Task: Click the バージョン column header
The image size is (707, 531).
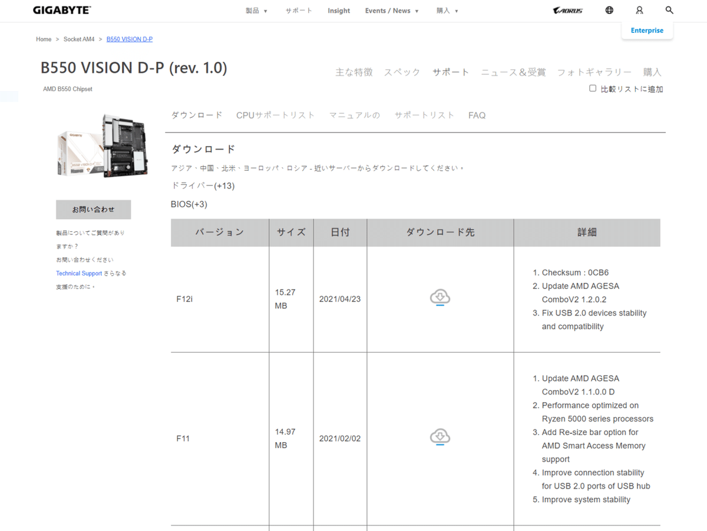Action: point(220,233)
